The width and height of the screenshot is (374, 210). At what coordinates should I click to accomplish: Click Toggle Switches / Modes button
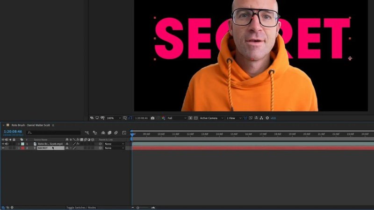(x=81, y=207)
